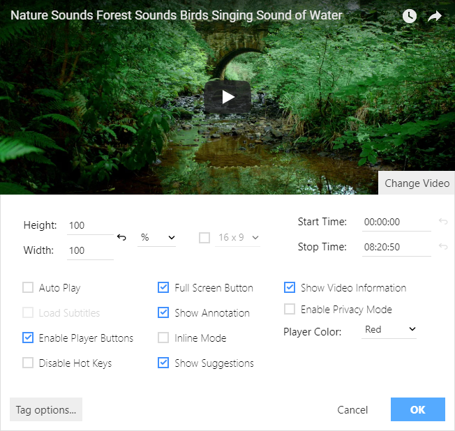Open Tag options
Viewport: 455px width, 431px height.
click(46, 409)
